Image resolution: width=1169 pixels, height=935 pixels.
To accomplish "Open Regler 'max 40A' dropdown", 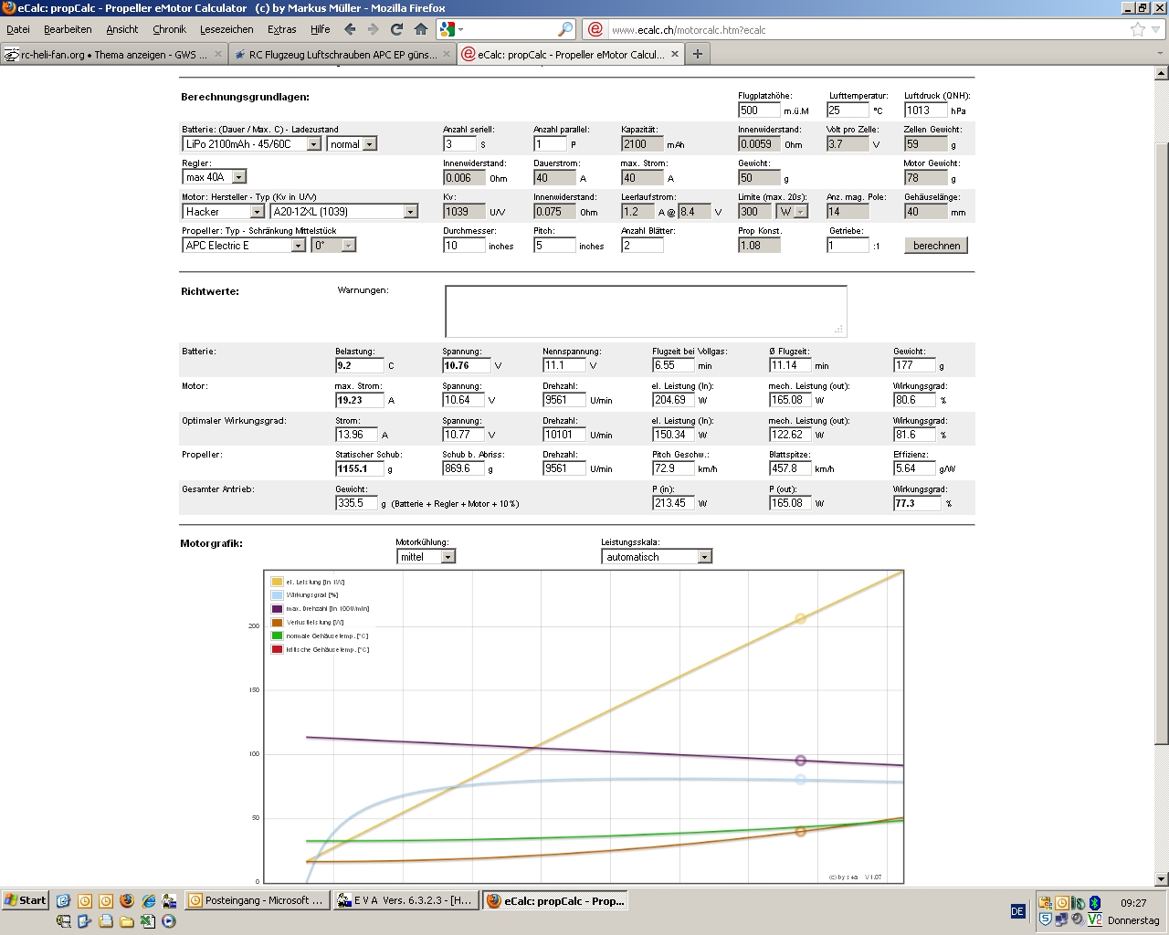I will pos(215,177).
